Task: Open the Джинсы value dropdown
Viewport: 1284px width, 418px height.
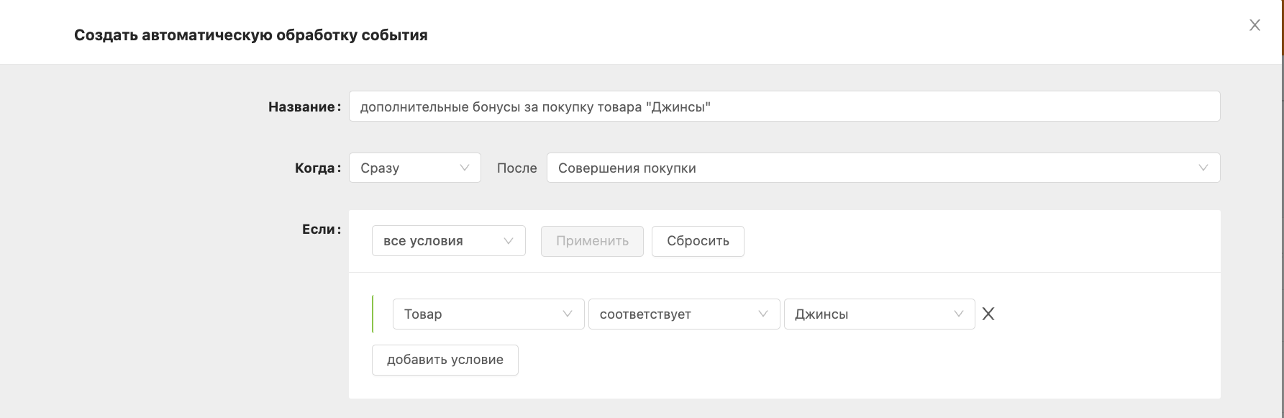Action: [x=880, y=314]
